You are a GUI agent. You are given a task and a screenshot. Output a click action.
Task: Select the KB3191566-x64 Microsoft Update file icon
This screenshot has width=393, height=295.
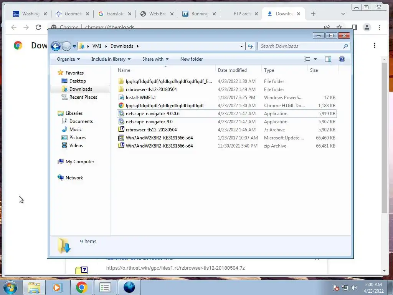tap(121, 138)
